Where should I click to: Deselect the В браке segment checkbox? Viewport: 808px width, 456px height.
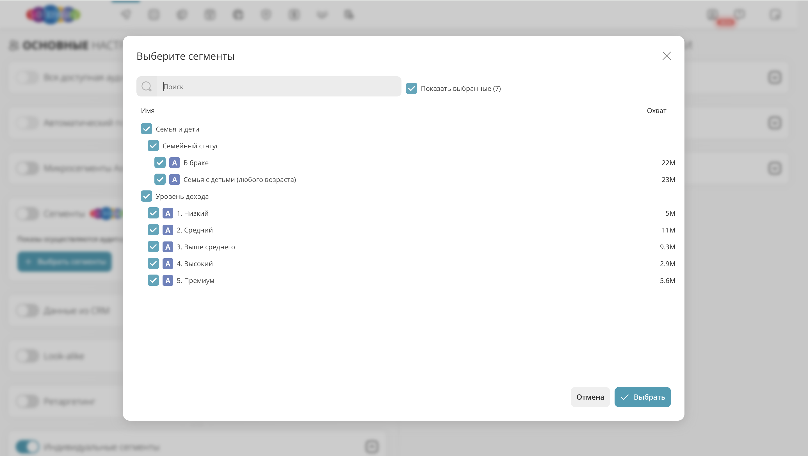[x=160, y=163]
